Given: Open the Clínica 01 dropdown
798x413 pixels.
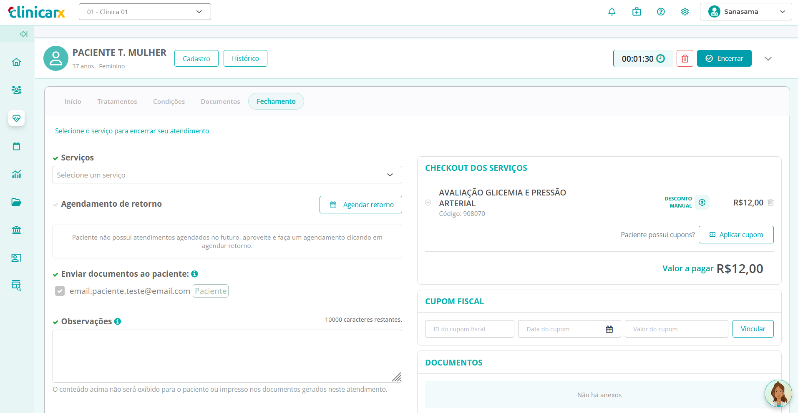Looking at the screenshot, I should (x=145, y=12).
